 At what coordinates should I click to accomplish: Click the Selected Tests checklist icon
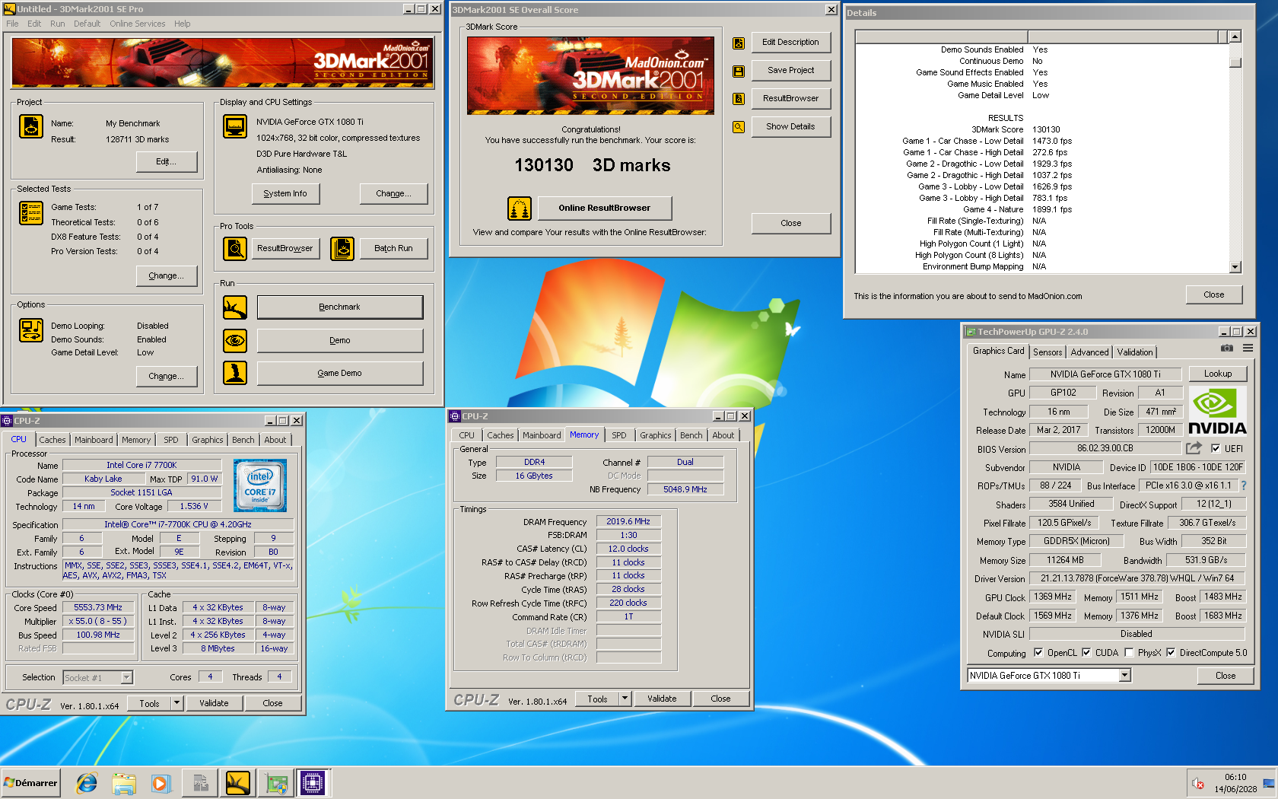coord(31,213)
